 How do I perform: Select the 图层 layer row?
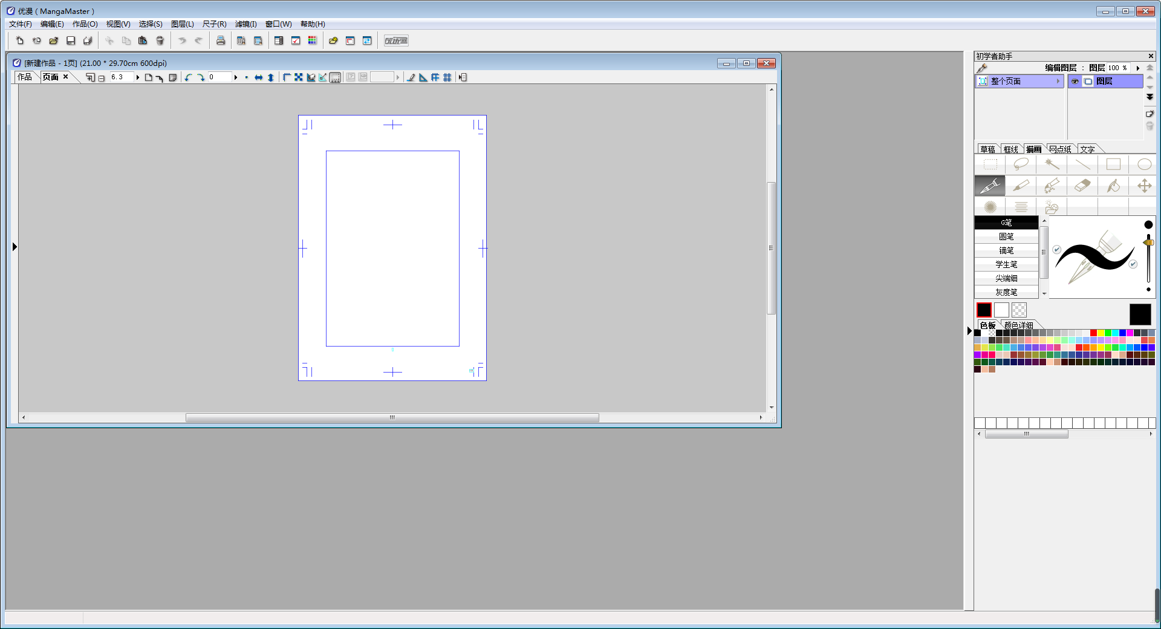pos(1105,81)
